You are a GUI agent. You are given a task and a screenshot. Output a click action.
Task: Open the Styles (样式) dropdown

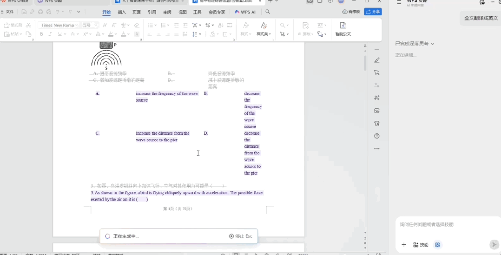(246, 34)
